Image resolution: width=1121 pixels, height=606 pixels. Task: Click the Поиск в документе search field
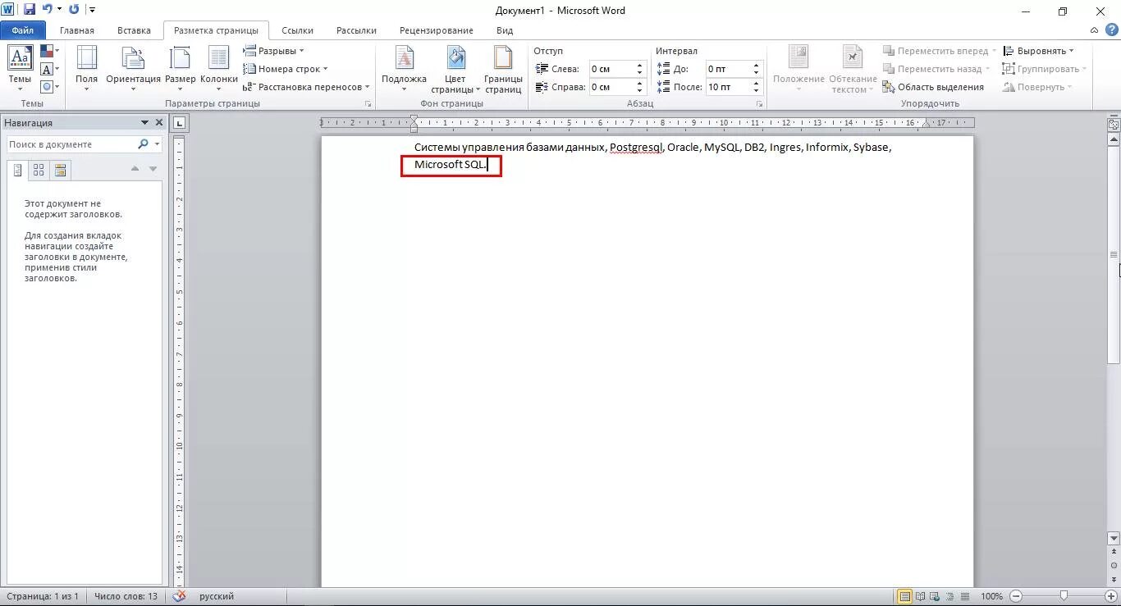point(72,144)
